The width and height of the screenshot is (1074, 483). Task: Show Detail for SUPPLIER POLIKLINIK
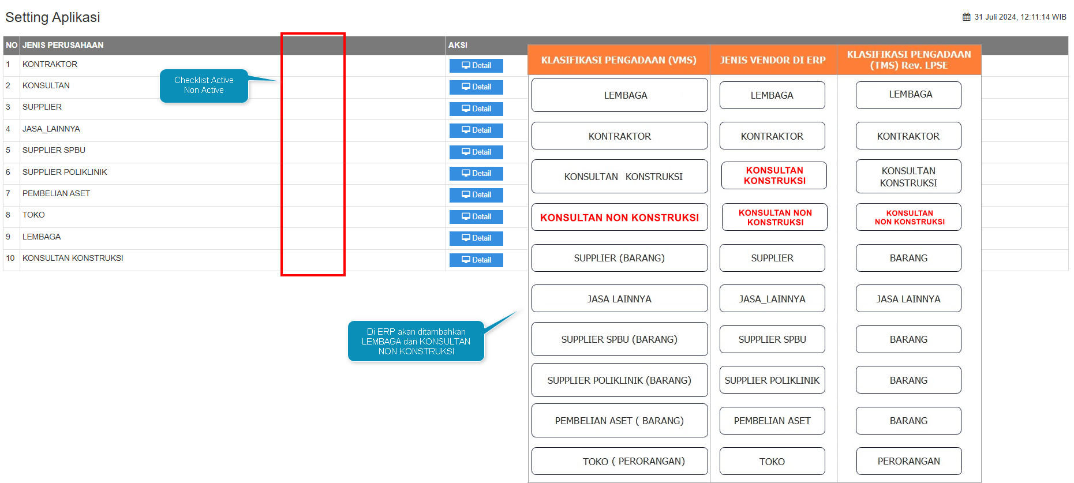[476, 174]
